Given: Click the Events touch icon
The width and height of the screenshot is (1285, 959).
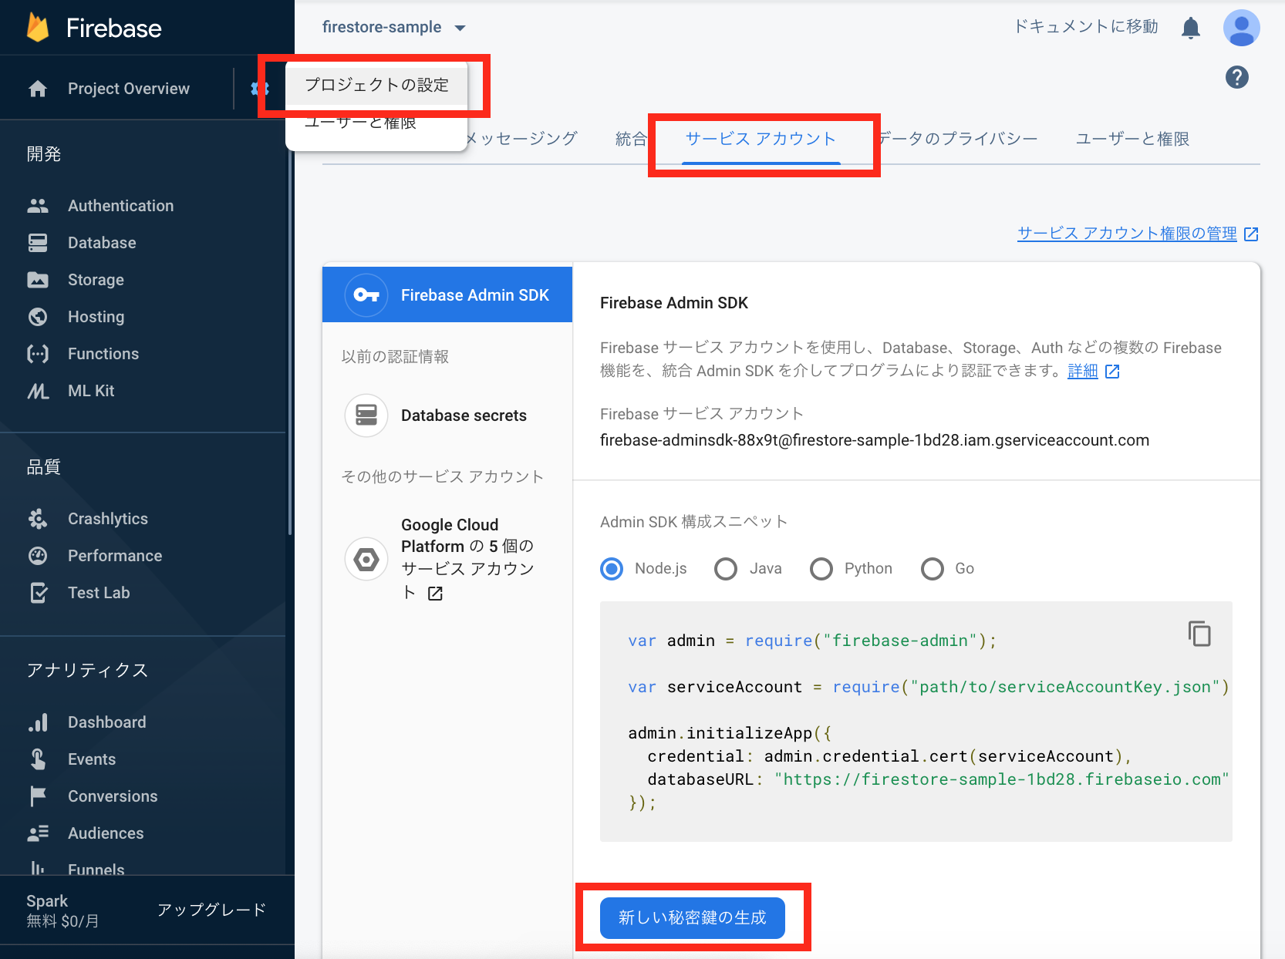Looking at the screenshot, I should (x=38, y=759).
